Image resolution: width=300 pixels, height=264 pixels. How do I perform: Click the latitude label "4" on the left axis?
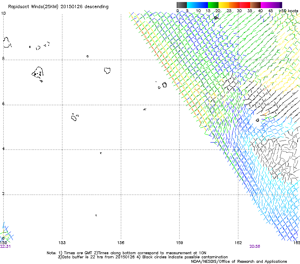(x=3, y=149)
